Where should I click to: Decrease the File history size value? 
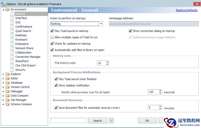[107, 64]
